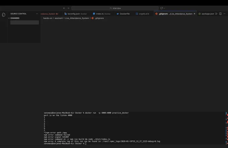Click the 'npm error signal SIGINT' line
Viewport: 228px width, 148px height.
pyautogui.click(x=56, y=137)
